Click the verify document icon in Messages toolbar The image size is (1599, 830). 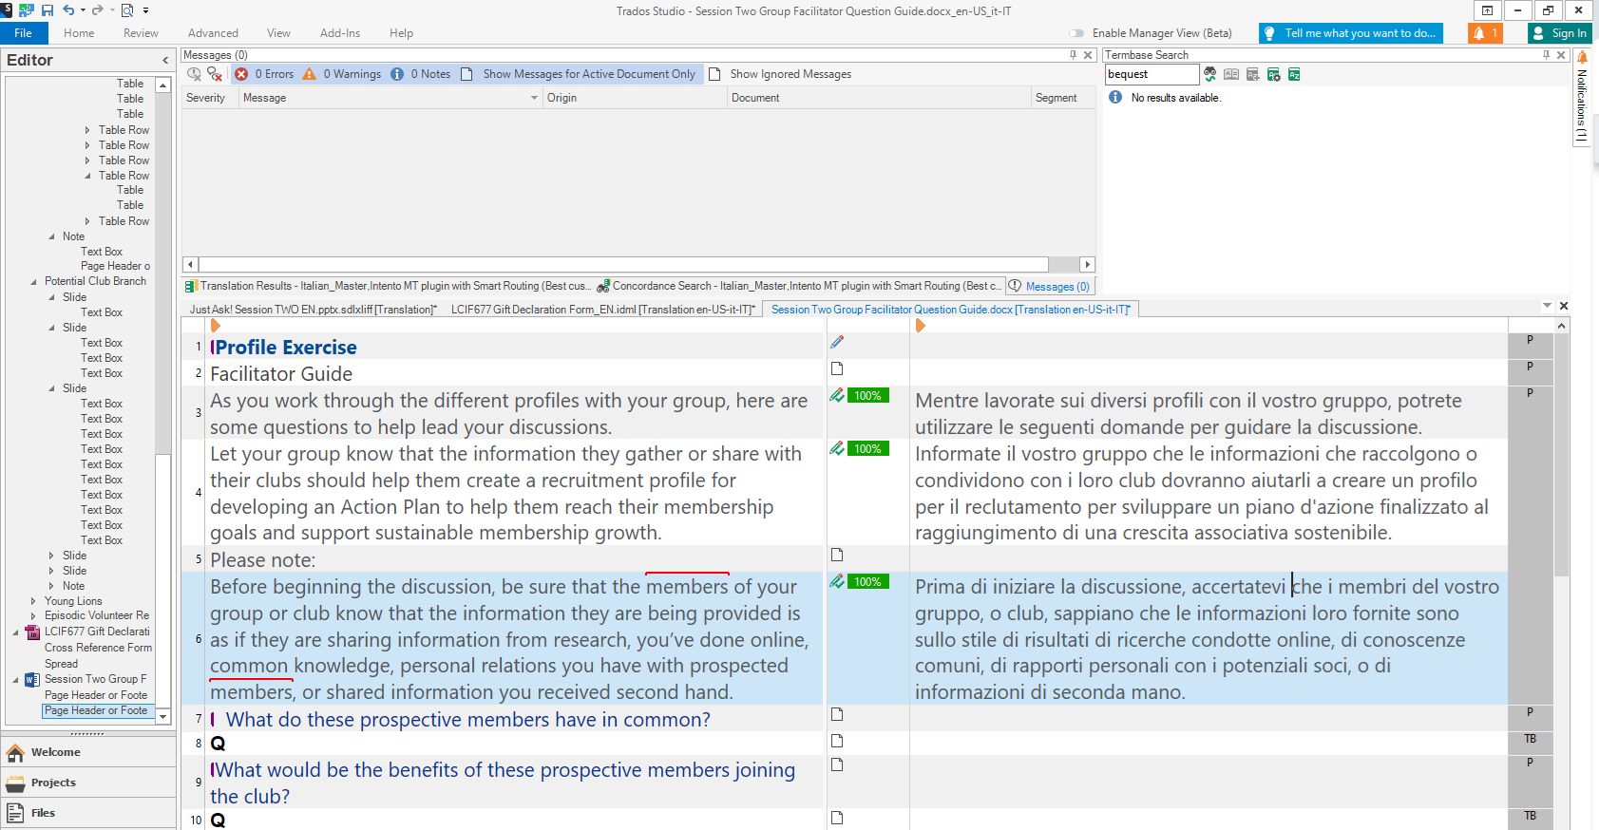click(x=195, y=74)
